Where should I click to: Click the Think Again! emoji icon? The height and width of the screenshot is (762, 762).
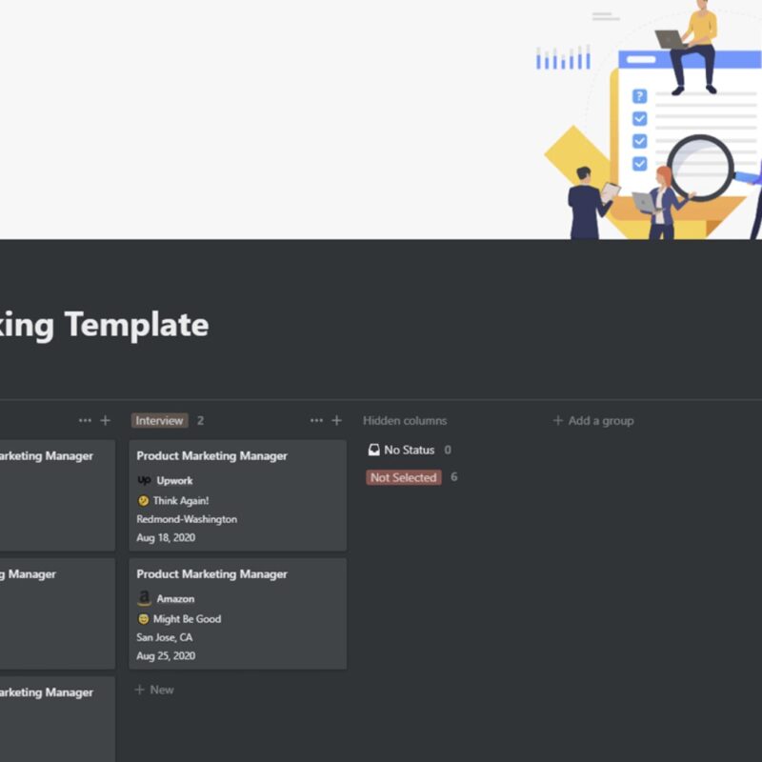coord(144,501)
